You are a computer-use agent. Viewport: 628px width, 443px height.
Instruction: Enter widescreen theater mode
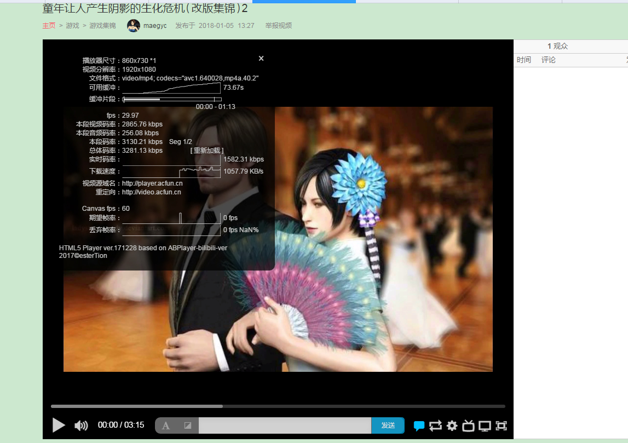point(485,426)
